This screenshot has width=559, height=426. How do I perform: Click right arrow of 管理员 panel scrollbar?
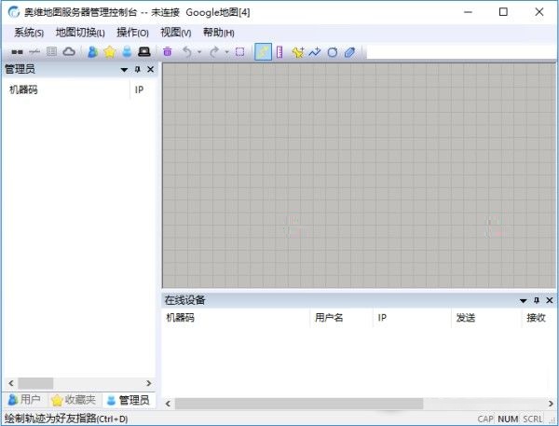[149, 383]
